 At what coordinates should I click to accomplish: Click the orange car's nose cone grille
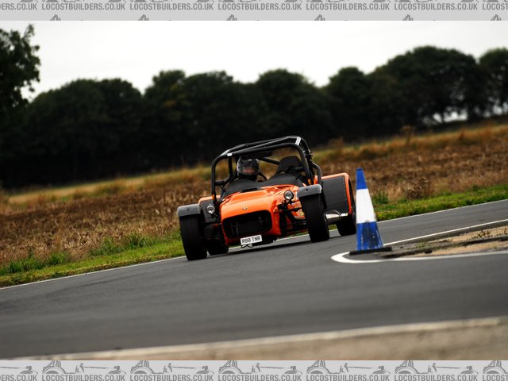(x=247, y=225)
